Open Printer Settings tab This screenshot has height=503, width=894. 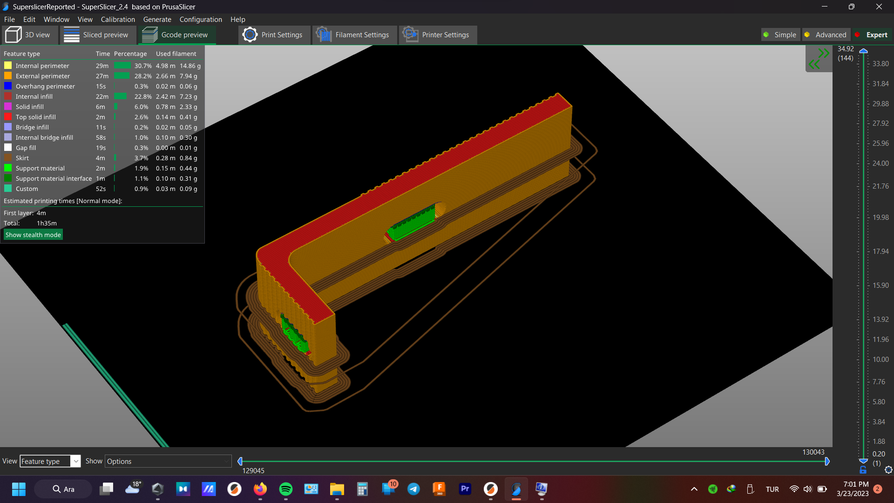(437, 35)
